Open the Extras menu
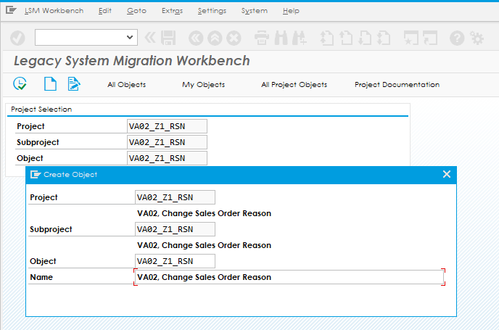This screenshot has width=499, height=330. [173, 11]
